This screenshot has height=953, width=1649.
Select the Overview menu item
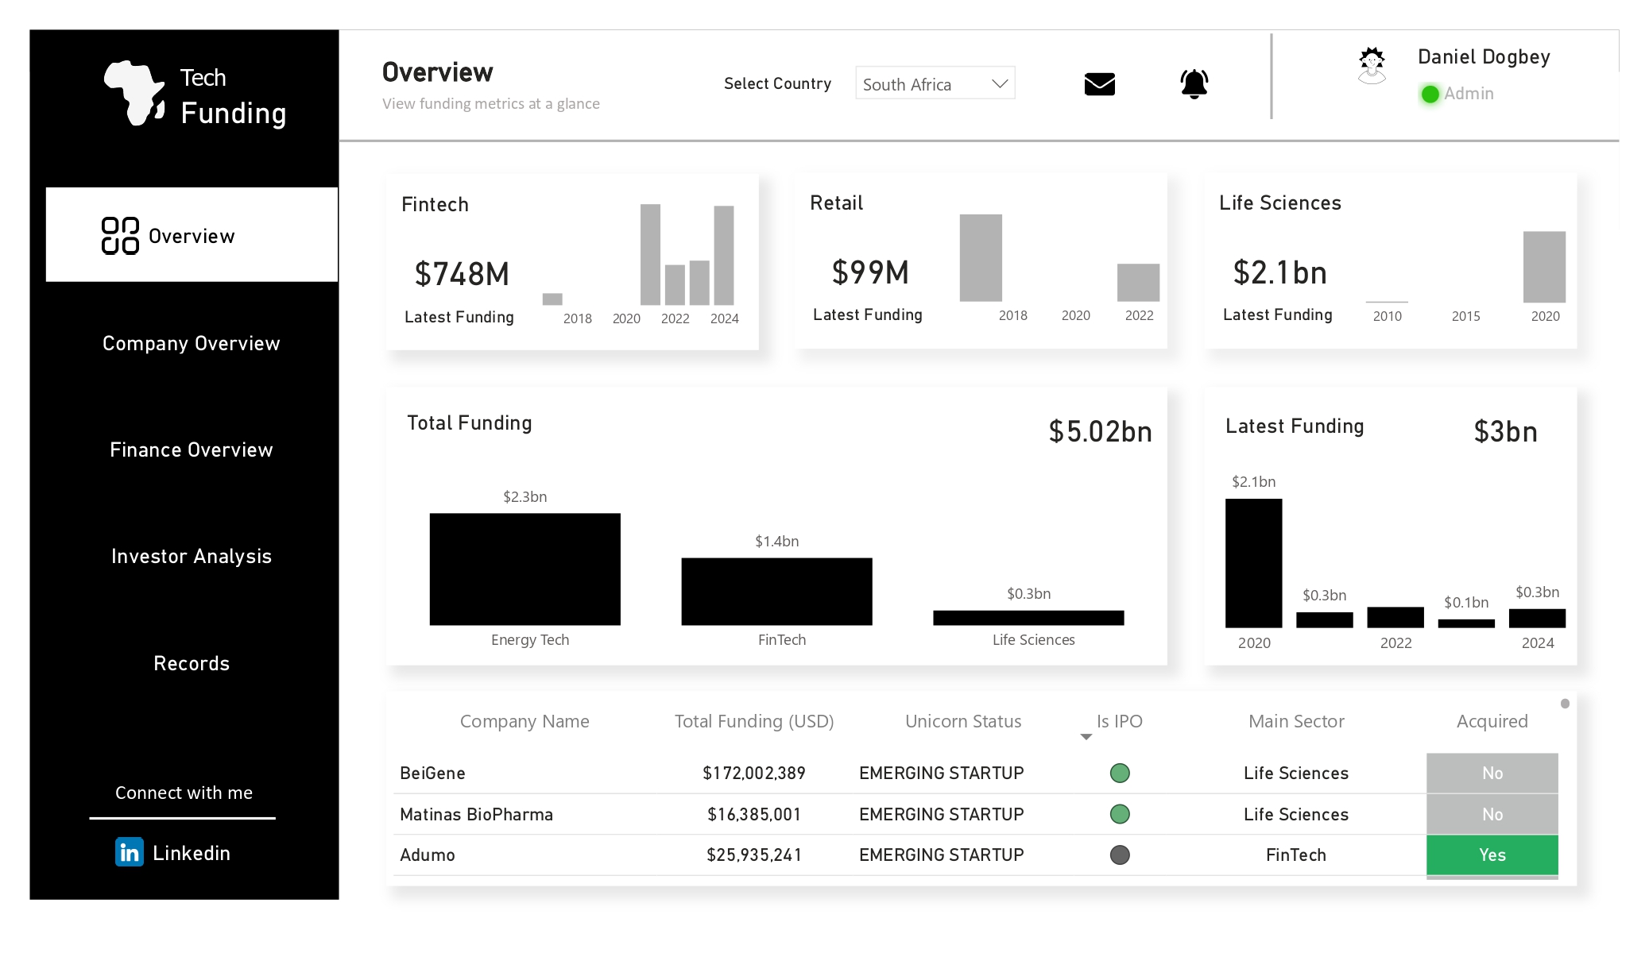click(192, 235)
